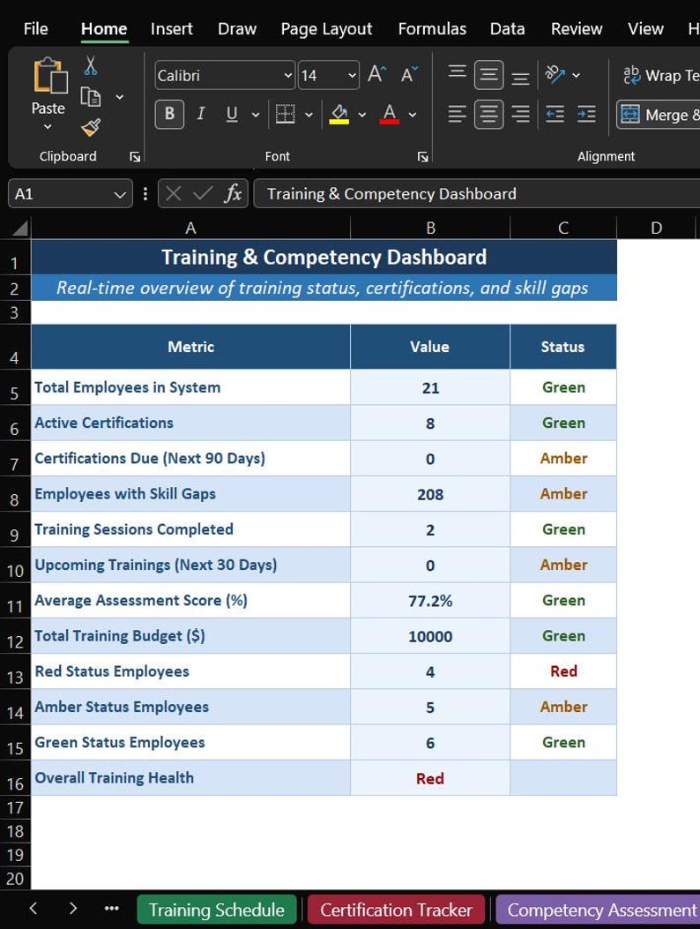This screenshot has width=700, height=929.
Task: Open the Name Box A1 dropdown
Action: click(120, 194)
